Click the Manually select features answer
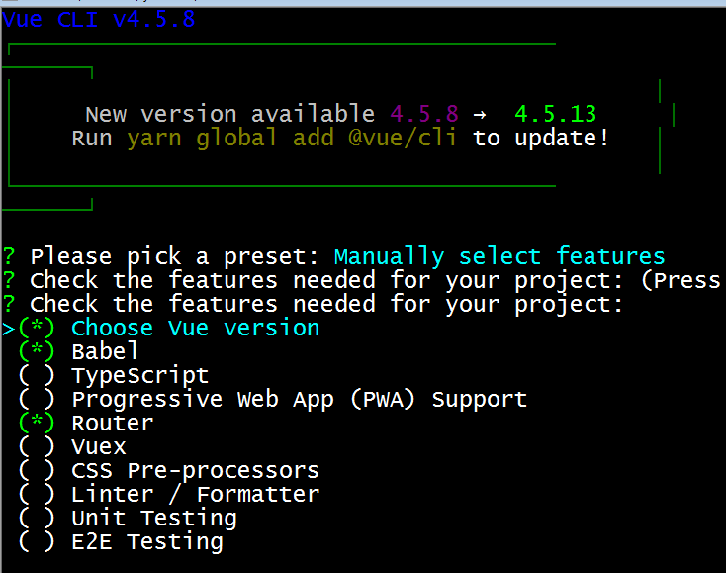 [x=499, y=256]
